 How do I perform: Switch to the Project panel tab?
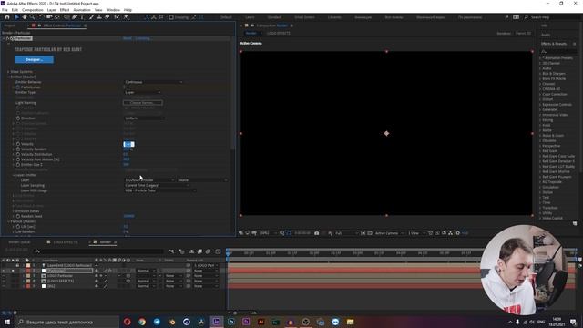(9, 26)
